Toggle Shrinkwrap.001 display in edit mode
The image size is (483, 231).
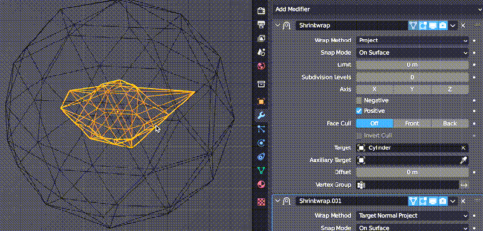click(x=423, y=201)
